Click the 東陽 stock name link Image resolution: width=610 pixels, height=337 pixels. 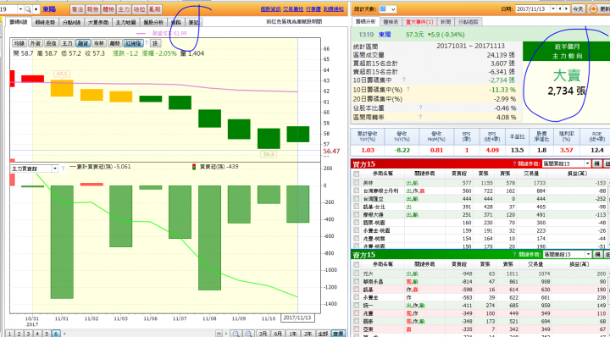[x=385, y=35]
